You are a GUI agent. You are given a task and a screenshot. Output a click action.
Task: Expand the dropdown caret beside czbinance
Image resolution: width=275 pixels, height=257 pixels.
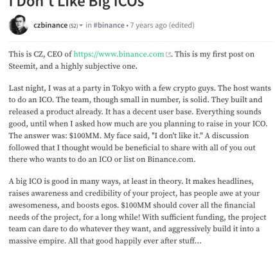81,26
